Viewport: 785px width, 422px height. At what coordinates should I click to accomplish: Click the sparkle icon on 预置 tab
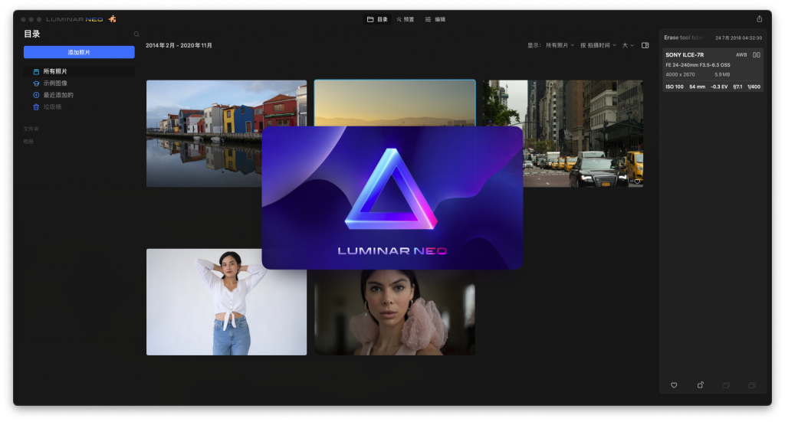(399, 19)
